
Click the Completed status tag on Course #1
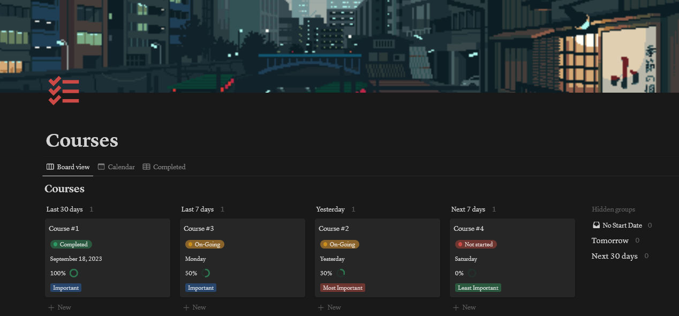71,244
